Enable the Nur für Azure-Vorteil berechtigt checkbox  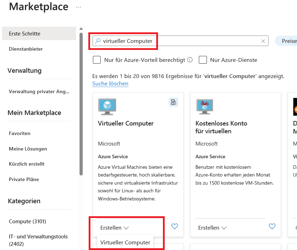tap(96, 60)
